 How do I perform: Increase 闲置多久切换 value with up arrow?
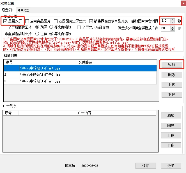click(x=173, y=27)
